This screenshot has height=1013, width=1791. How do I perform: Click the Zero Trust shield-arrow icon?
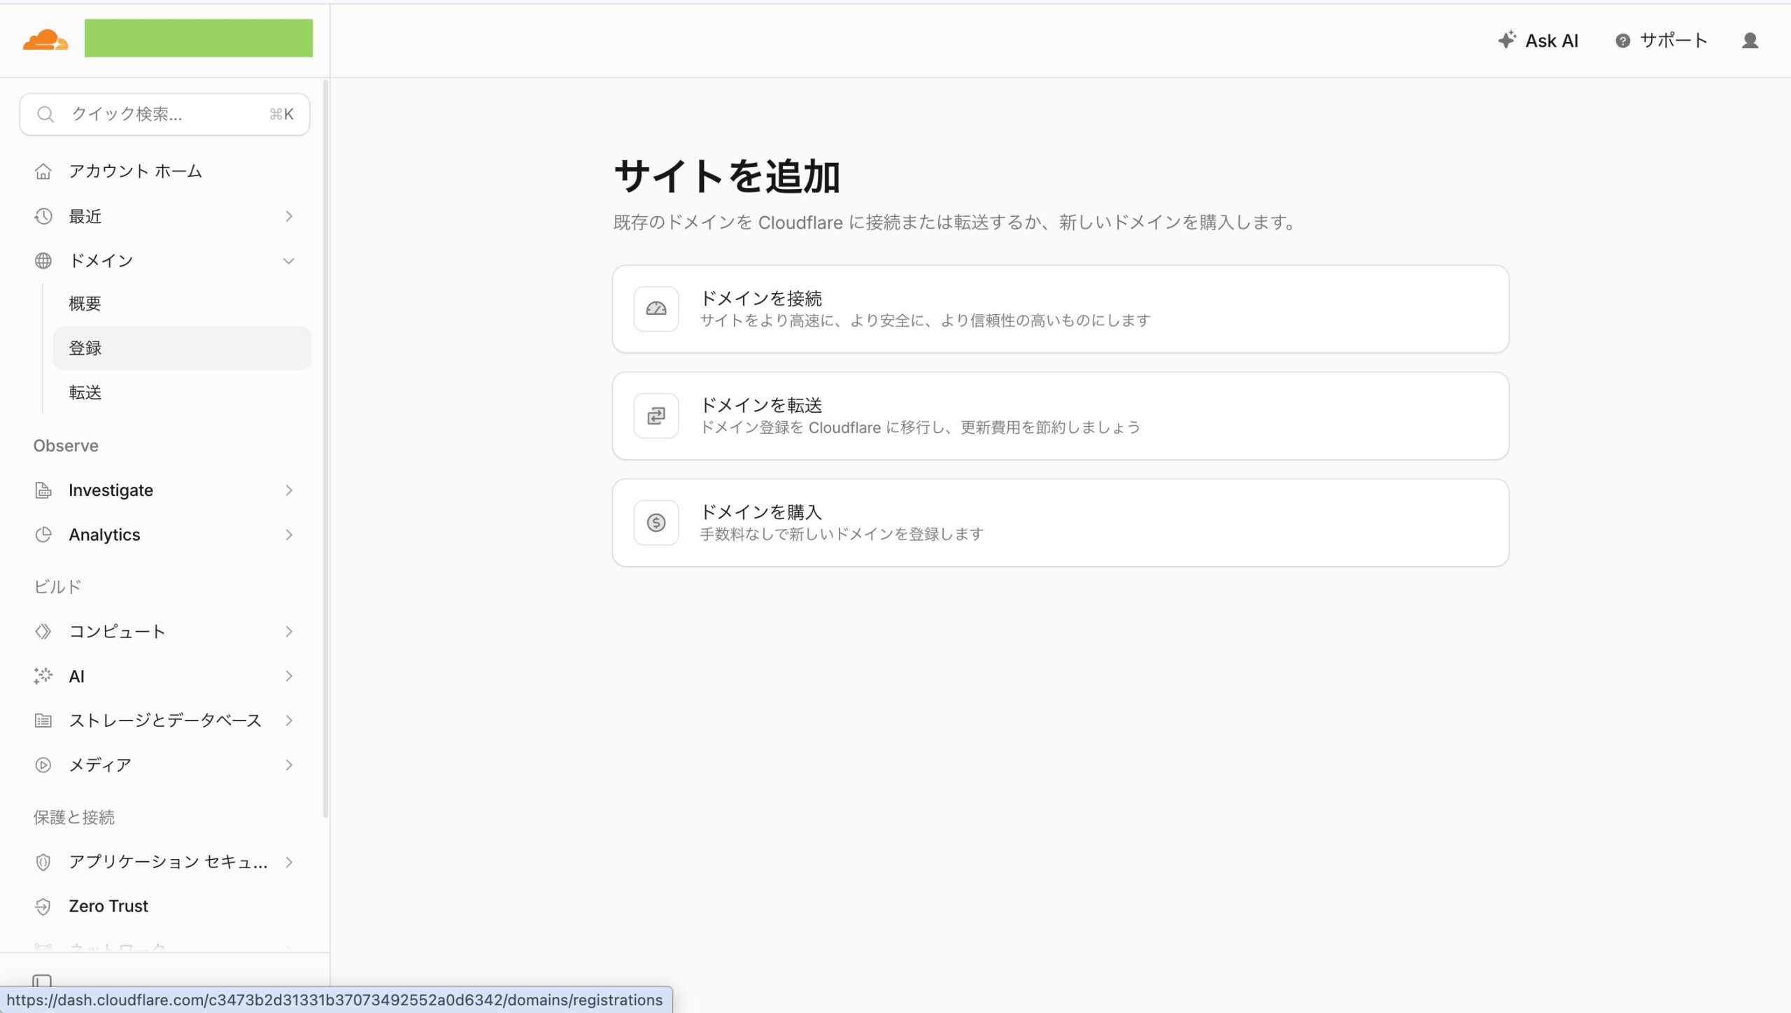tap(43, 907)
